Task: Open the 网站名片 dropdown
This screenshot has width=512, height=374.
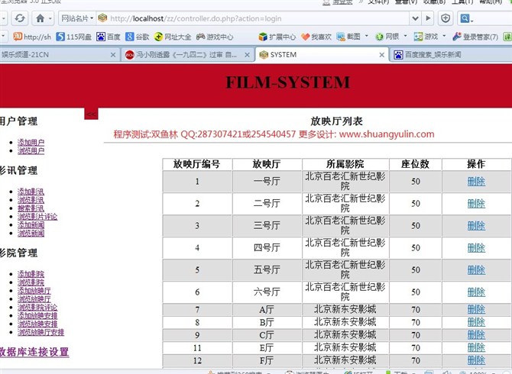Action: (78, 18)
